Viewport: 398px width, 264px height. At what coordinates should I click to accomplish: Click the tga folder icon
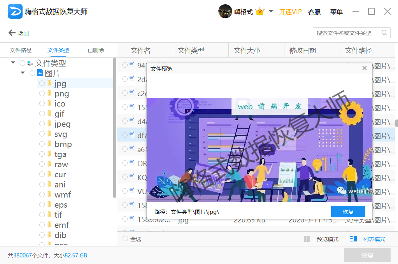(x=49, y=154)
